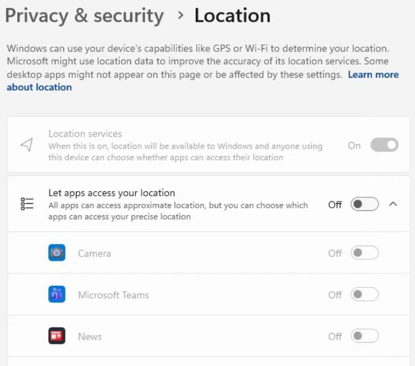This screenshot has width=415, height=366.
Task: Select the News app label
Action: pos(90,337)
